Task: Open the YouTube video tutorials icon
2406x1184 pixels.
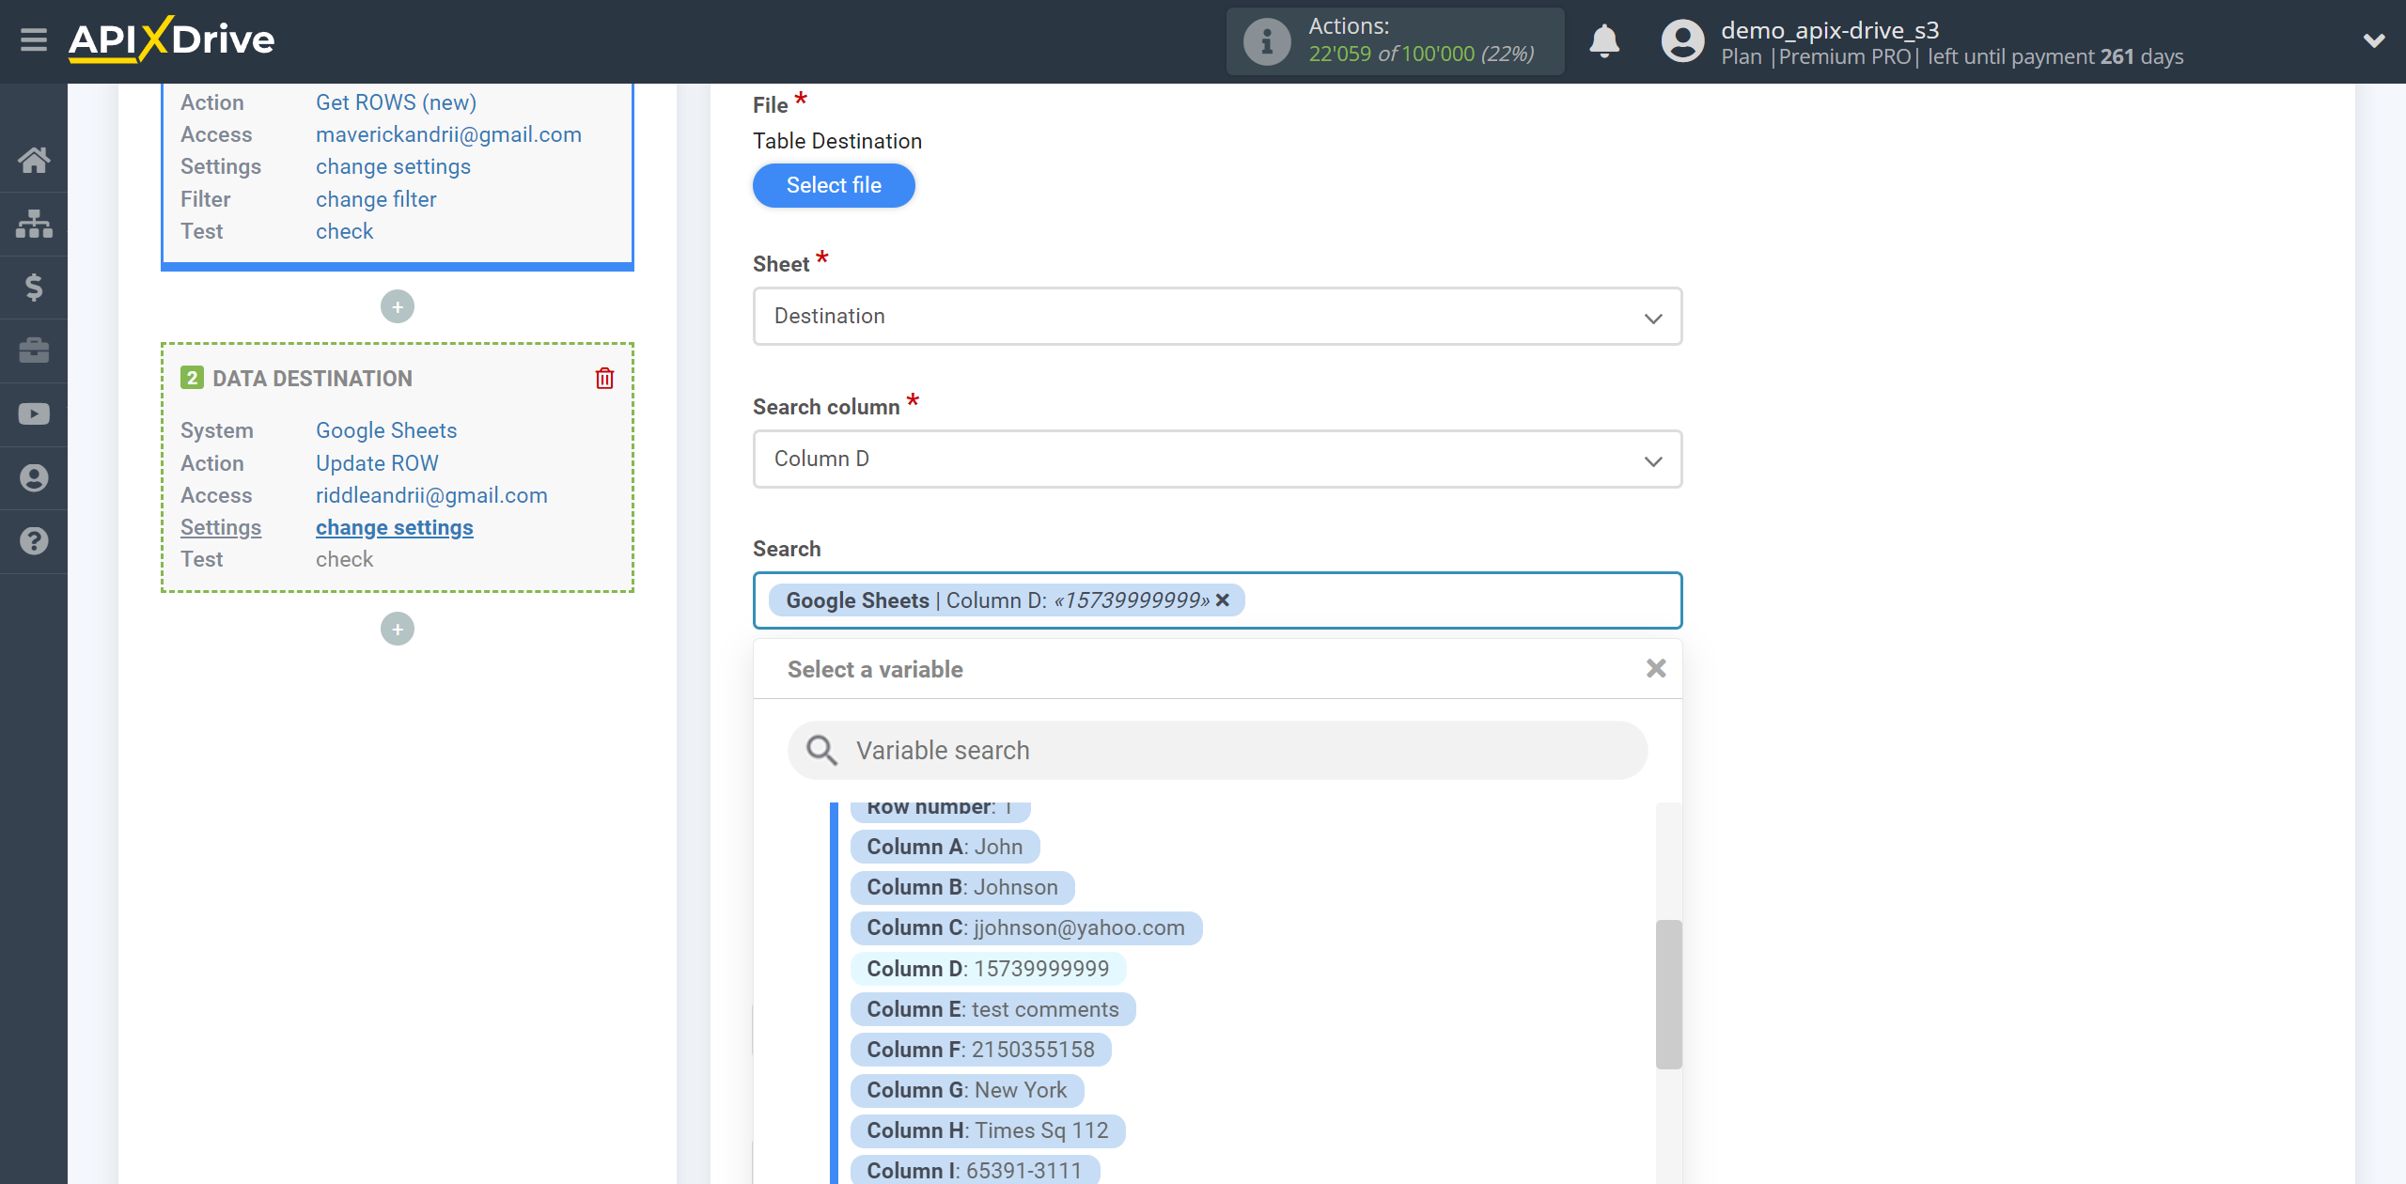Action: [34, 414]
